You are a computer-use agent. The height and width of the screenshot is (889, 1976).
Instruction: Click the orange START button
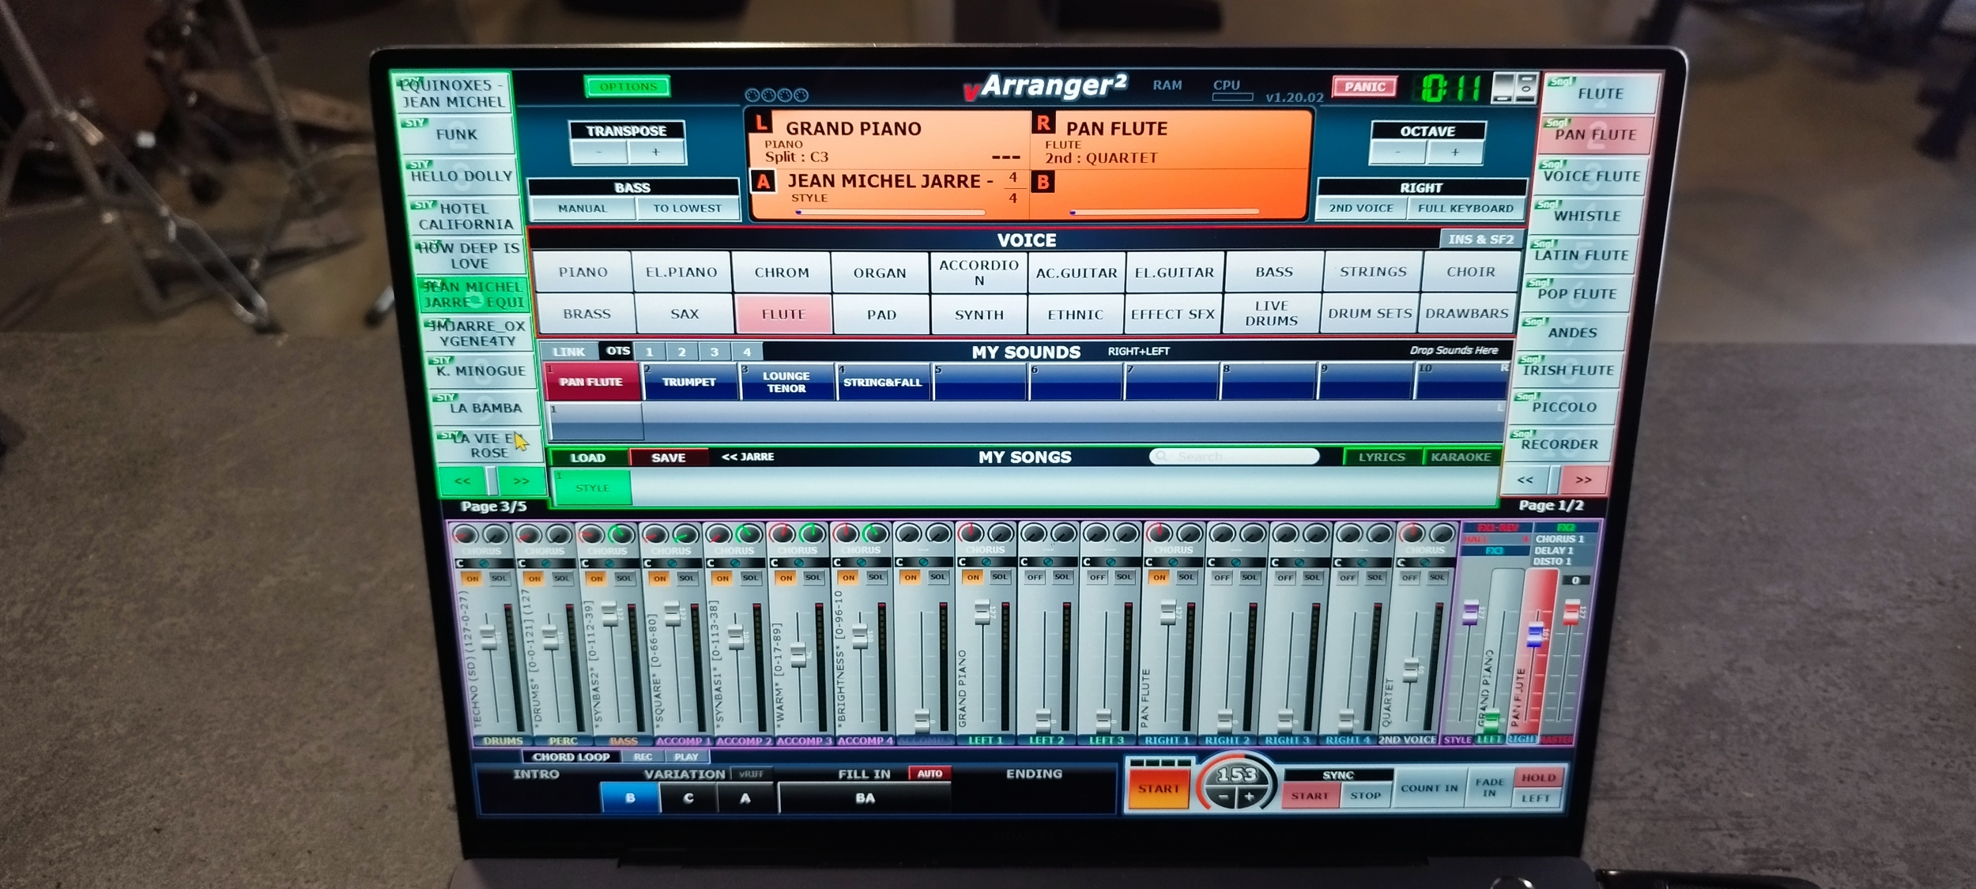coord(1158,789)
